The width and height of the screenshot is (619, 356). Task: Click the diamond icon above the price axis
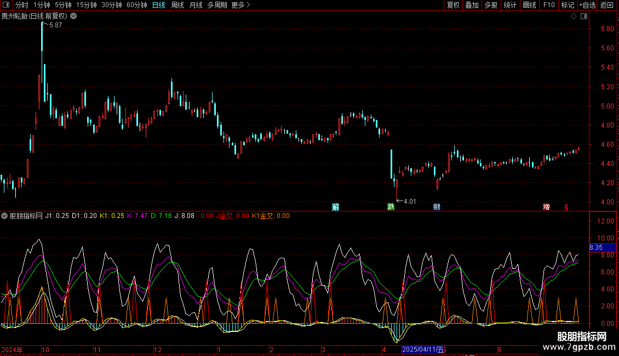pyautogui.click(x=574, y=16)
